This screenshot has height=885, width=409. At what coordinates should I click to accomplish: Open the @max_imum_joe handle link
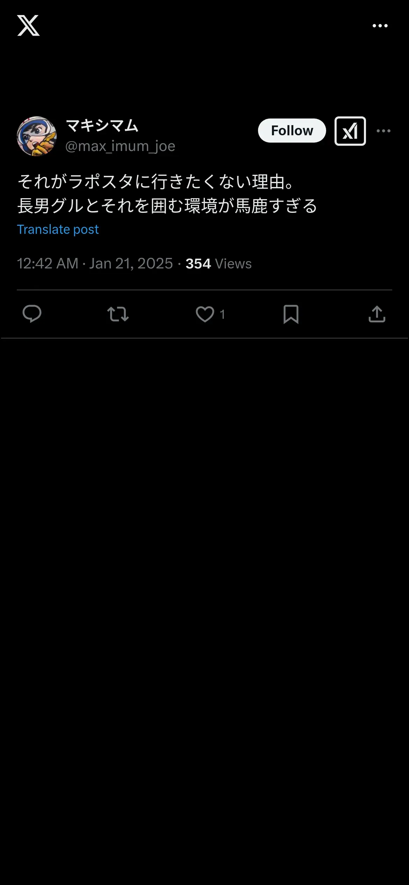[x=120, y=146]
